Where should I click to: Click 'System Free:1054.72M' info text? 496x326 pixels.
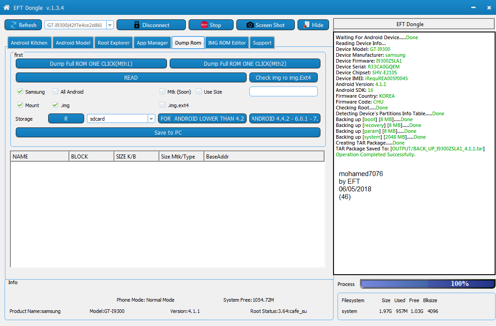point(248,300)
